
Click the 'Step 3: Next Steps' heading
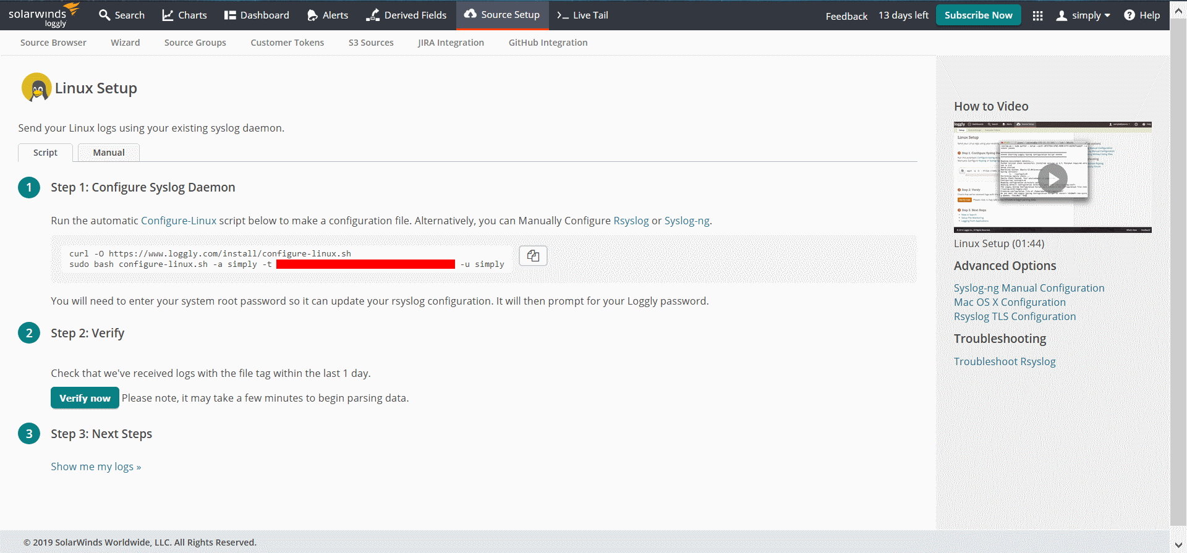pos(101,434)
